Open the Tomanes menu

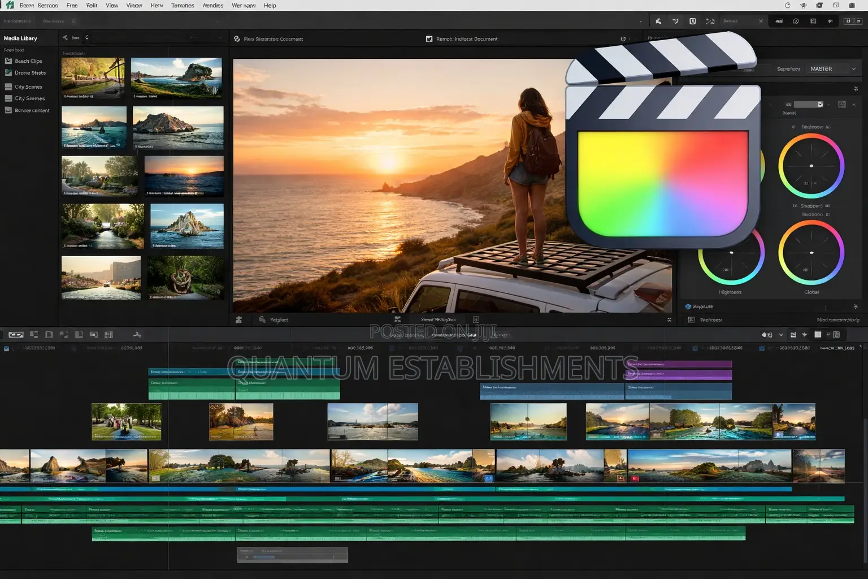click(x=183, y=6)
